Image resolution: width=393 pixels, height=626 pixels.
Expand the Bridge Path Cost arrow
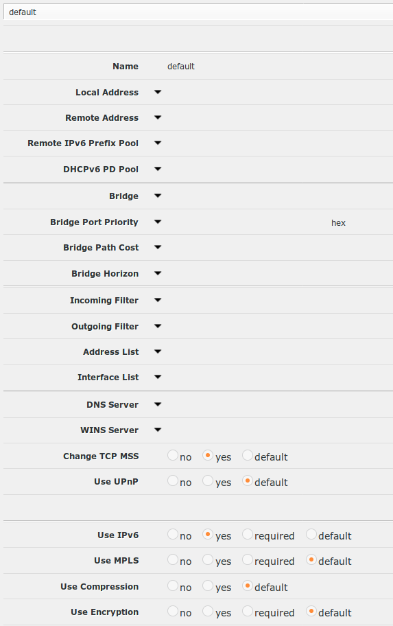coord(158,248)
